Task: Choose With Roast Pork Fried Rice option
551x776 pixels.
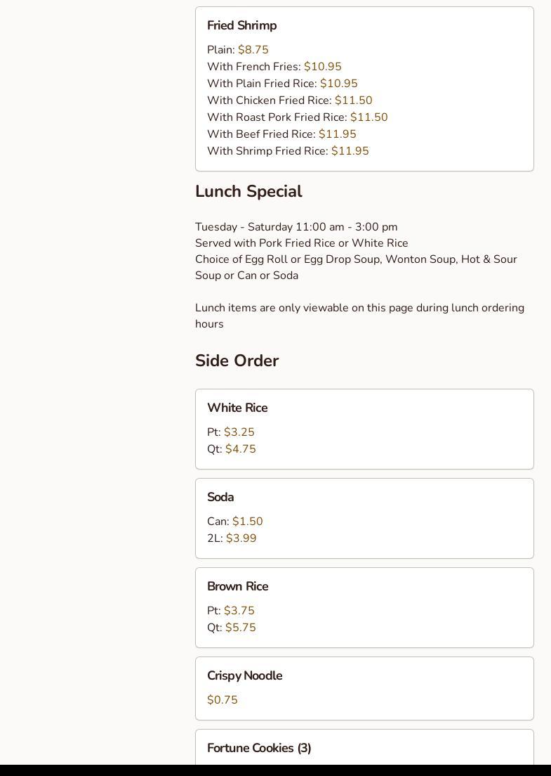Action: [297, 117]
